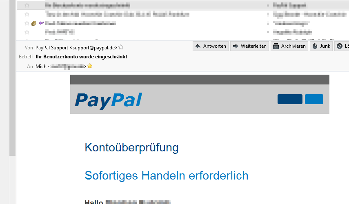Toggle star on the attachment message row
The width and height of the screenshot is (349, 204).
[27, 23]
